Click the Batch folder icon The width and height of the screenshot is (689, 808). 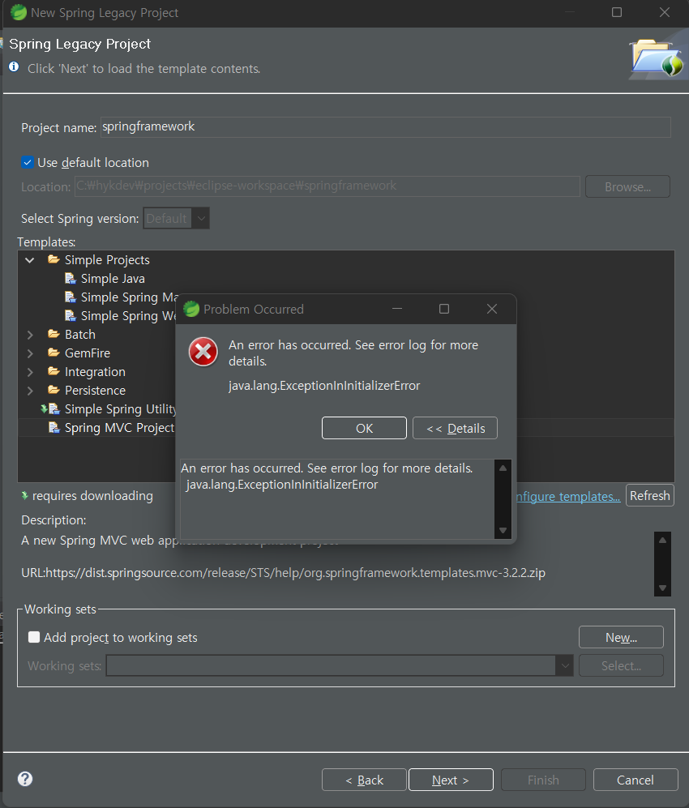pos(53,334)
